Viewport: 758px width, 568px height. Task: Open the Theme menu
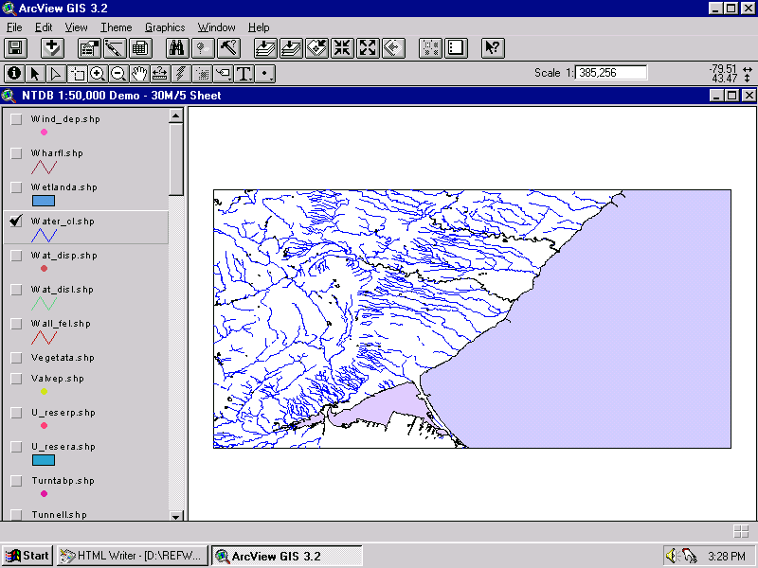click(116, 27)
